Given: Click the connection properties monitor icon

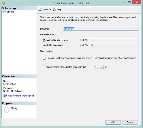Looking at the screenshot, I should (5, 96).
